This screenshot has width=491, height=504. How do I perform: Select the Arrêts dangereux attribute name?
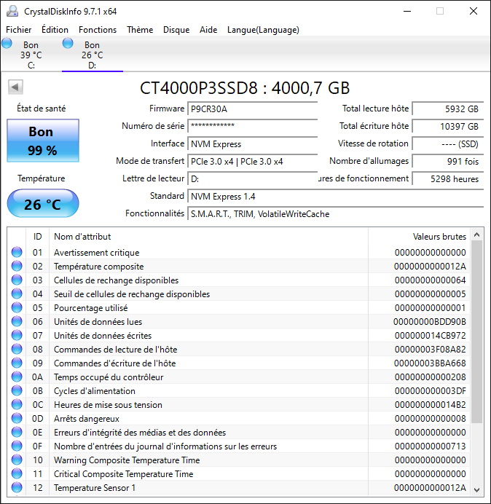click(87, 419)
